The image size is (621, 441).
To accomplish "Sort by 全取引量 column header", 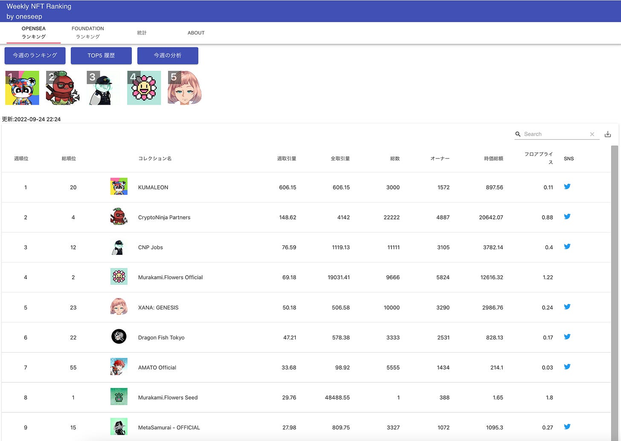I will click(340, 158).
